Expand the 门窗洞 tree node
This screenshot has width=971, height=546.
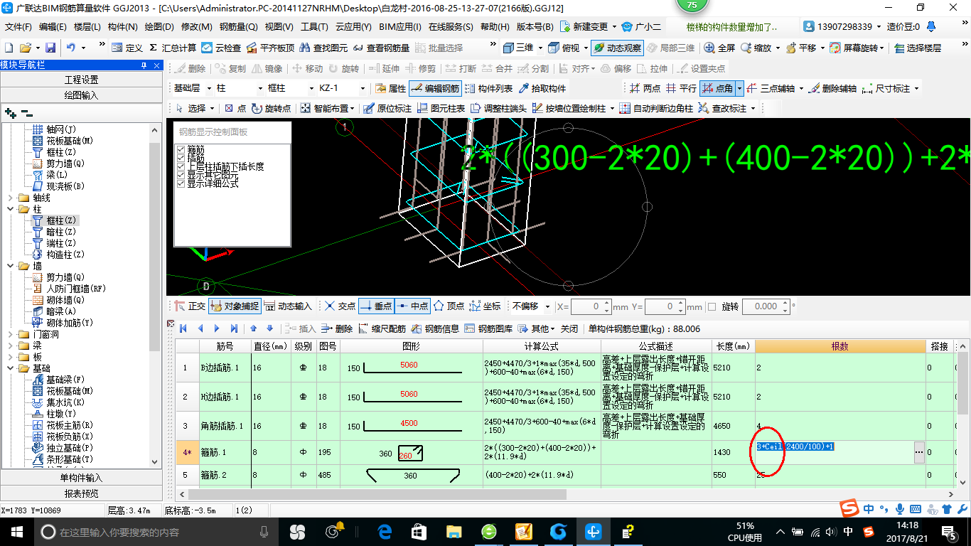point(9,334)
